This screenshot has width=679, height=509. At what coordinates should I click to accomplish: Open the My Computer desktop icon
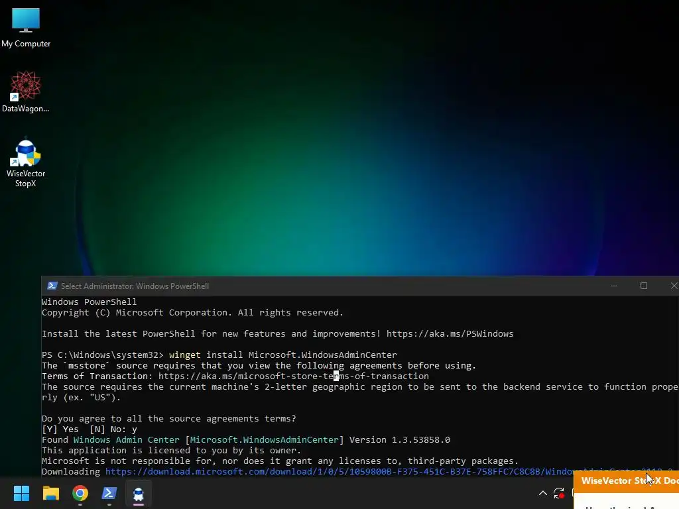click(26, 28)
